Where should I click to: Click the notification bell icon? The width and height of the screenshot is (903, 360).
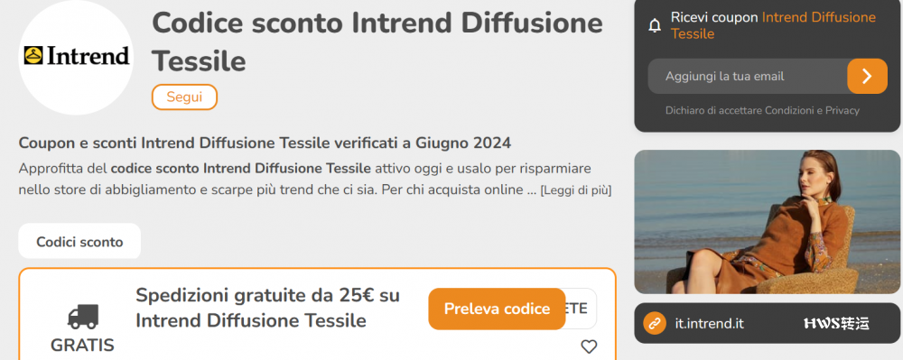(x=655, y=26)
